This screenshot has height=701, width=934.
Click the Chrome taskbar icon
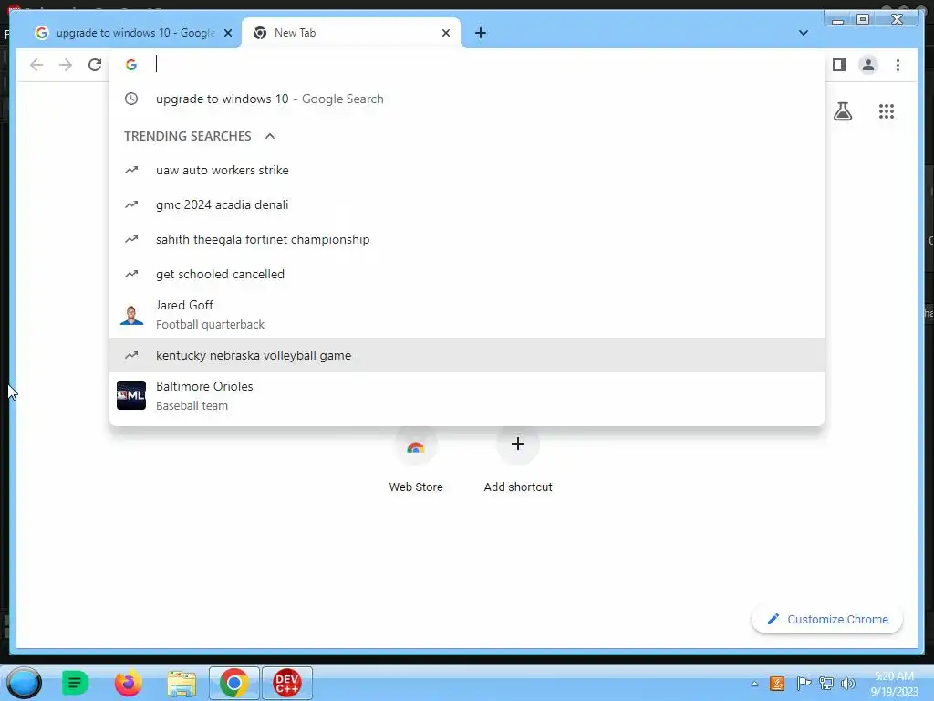234,683
